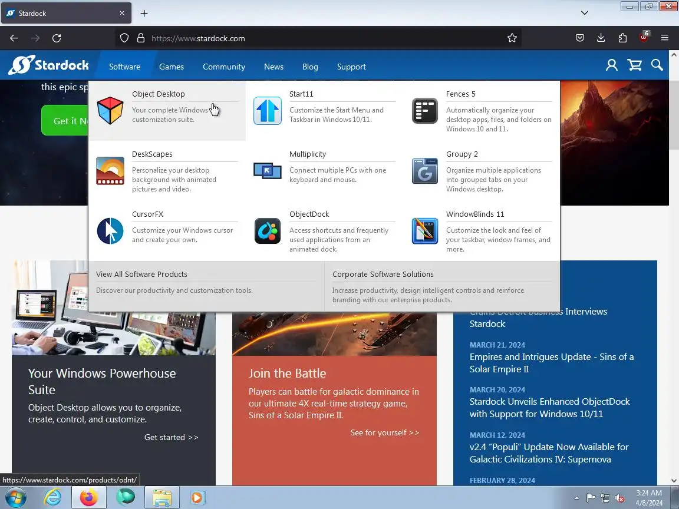Viewport: 679px width, 509px height.
Task: Click the tracking protection shield icon
Action: [x=124, y=38]
